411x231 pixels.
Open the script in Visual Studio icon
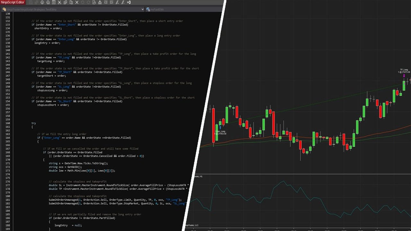click(x=129, y=2)
